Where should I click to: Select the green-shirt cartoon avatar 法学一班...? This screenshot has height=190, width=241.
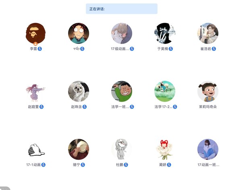[122, 92]
